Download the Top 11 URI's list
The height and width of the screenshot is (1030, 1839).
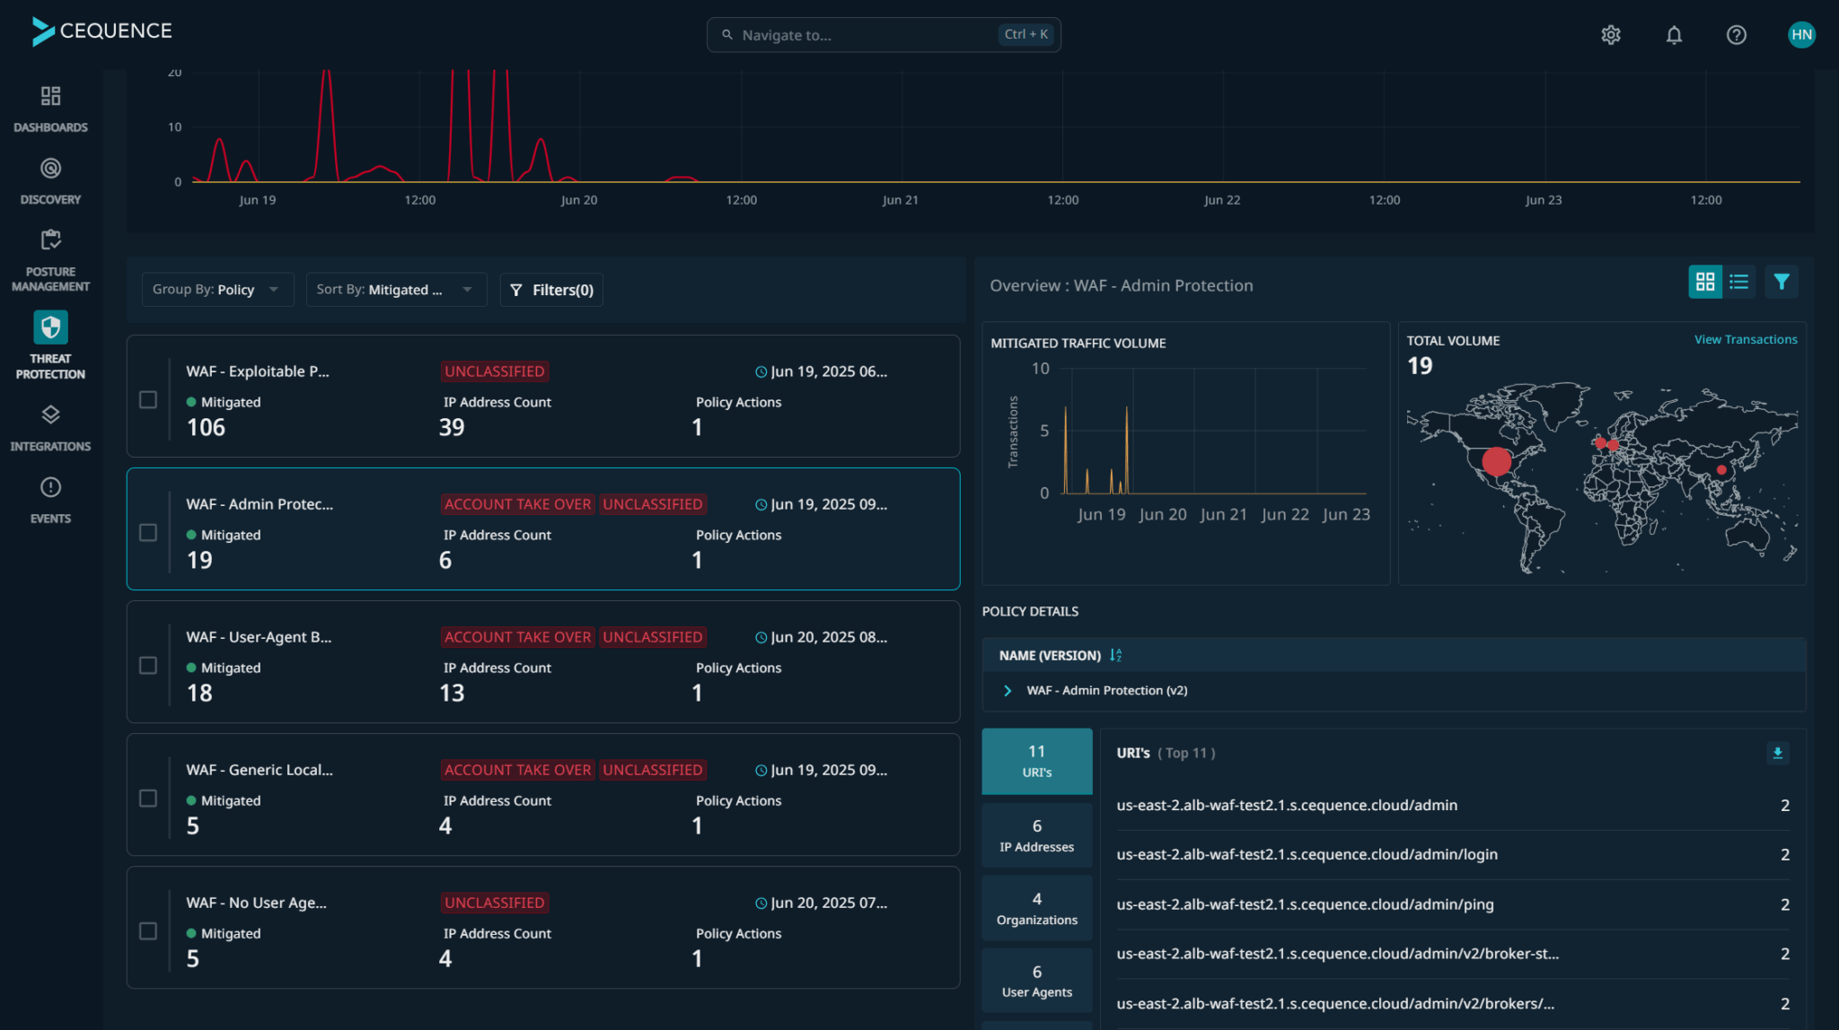[x=1778, y=753]
